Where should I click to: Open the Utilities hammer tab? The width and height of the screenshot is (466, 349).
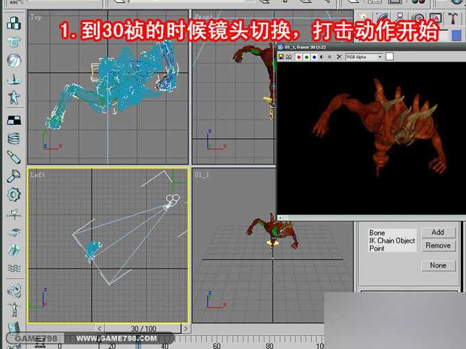(453, 18)
